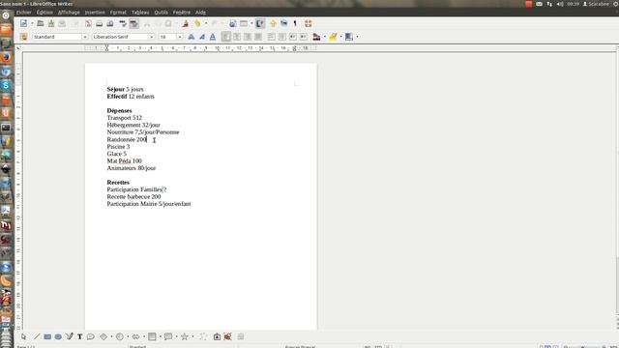Open the Table icon dropdown arrow

click(251, 23)
